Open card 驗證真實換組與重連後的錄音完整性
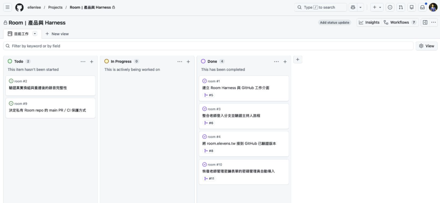 point(38,88)
